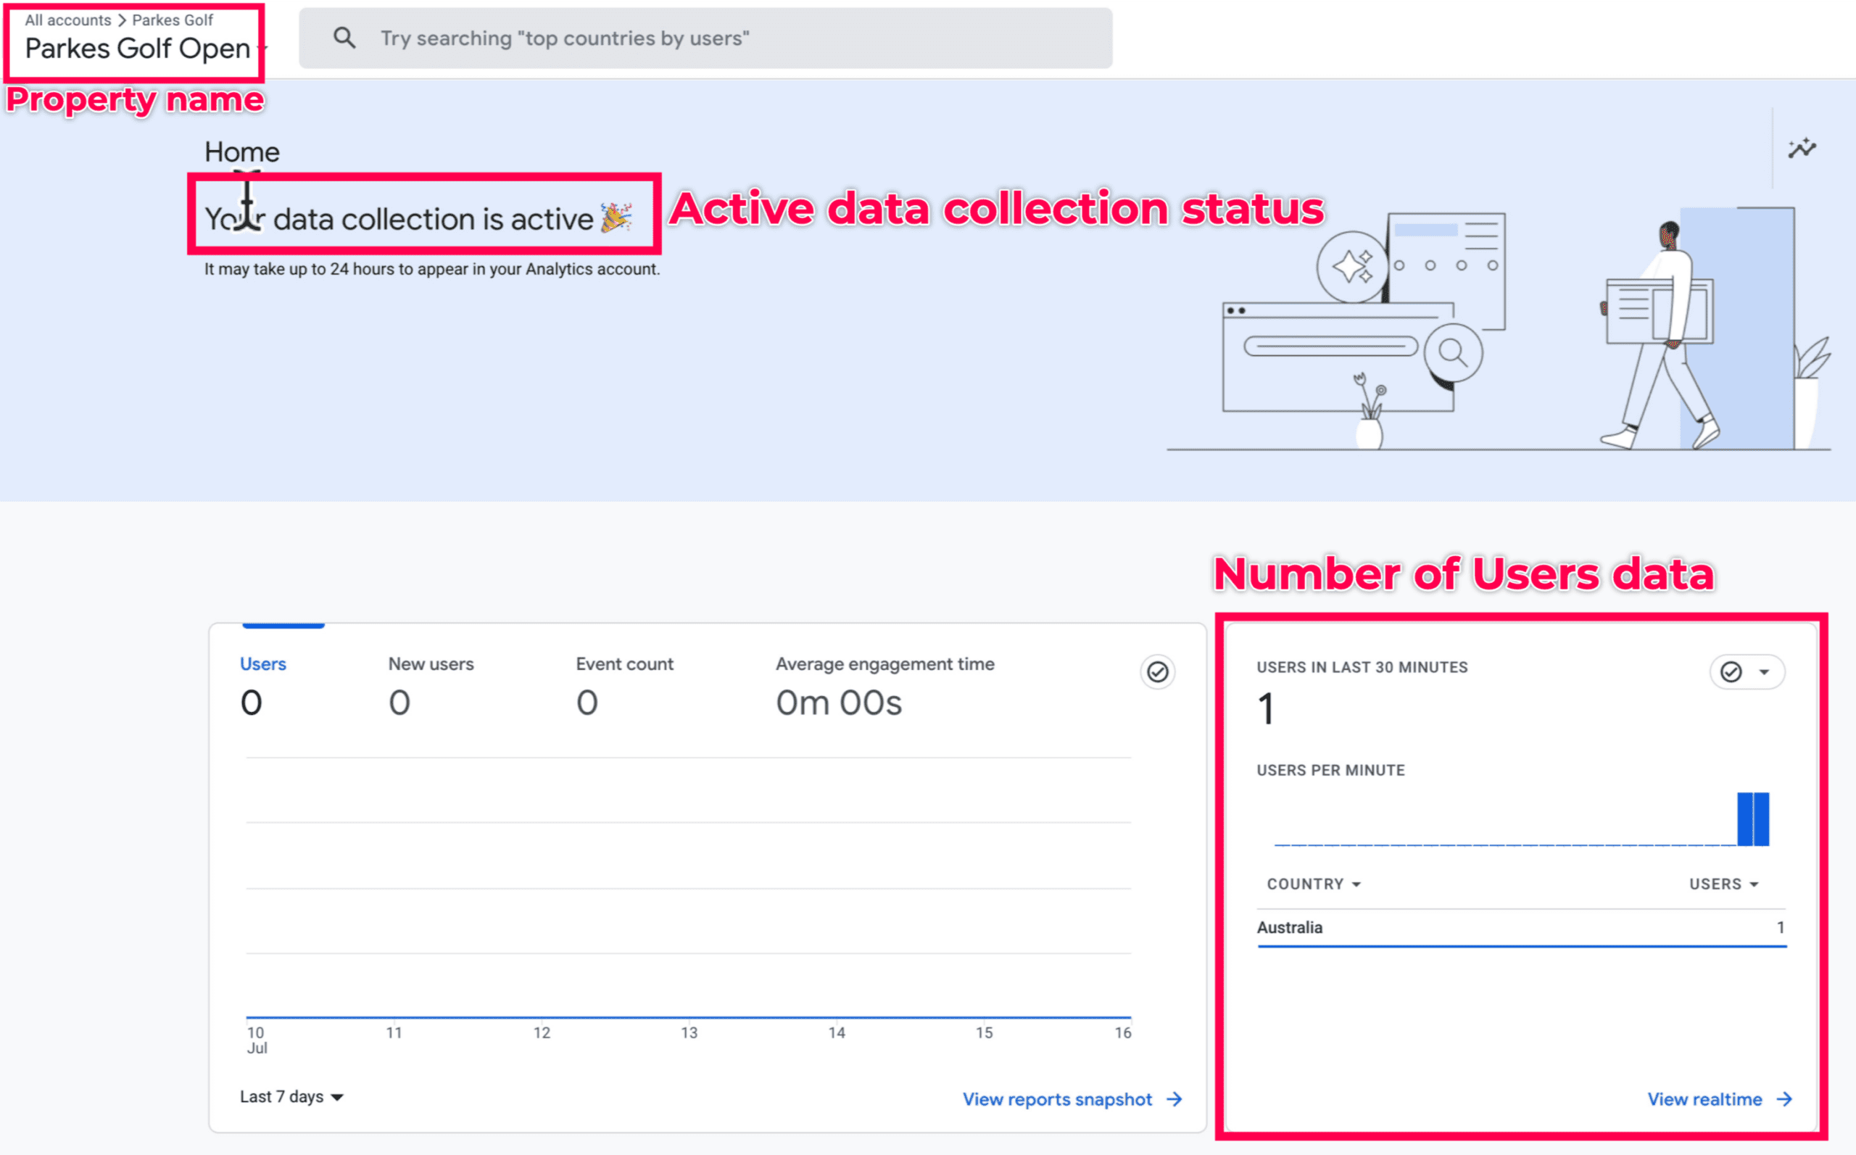
Task: Open the USERS metric dropdown
Action: (1723, 884)
